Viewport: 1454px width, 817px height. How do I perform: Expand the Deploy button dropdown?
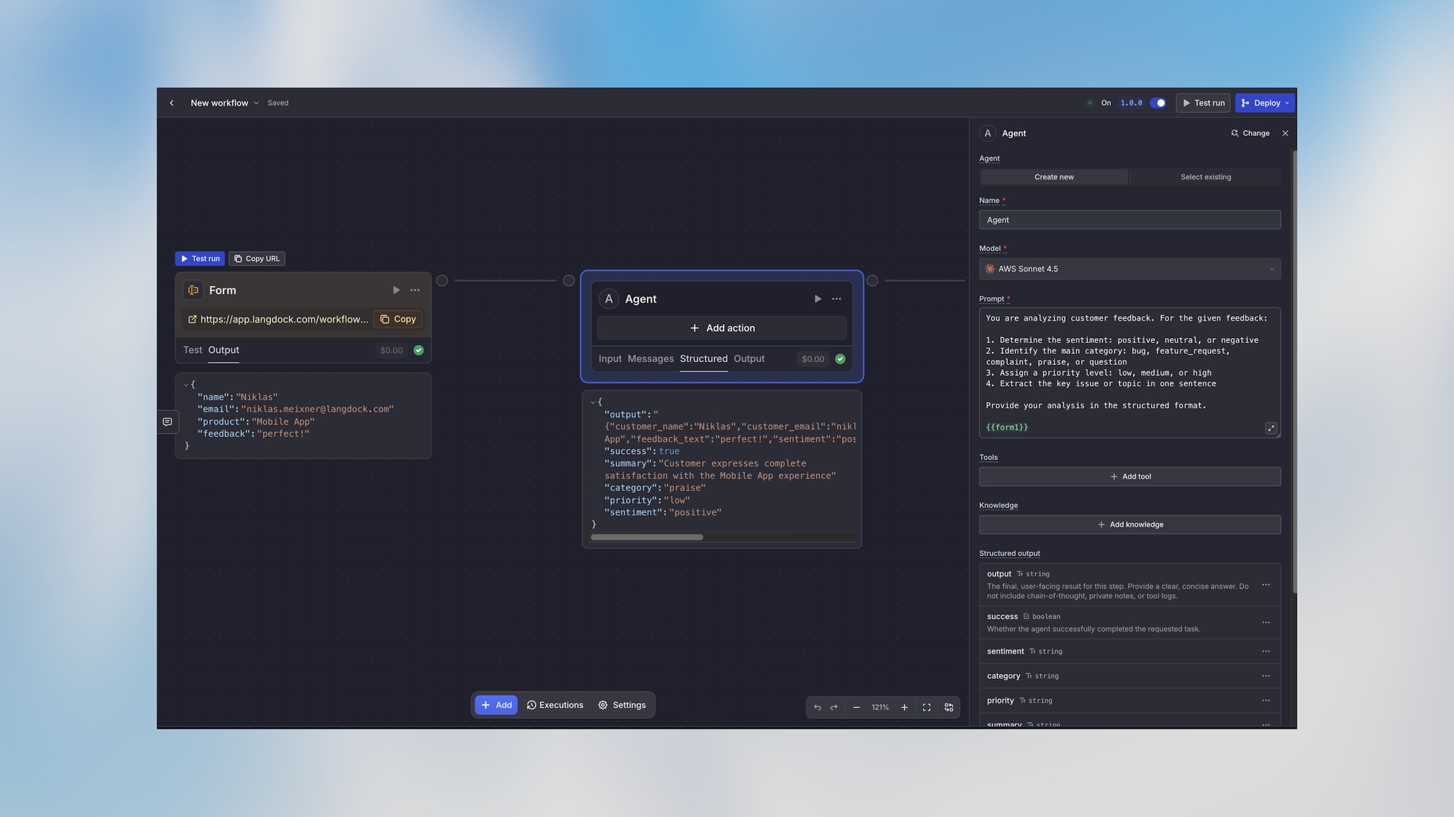(x=1287, y=103)
